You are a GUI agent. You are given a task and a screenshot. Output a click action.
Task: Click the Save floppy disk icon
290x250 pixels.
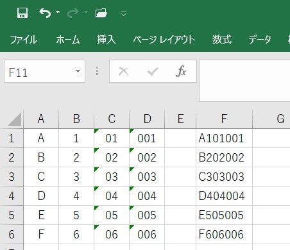[x=22, y=13]
